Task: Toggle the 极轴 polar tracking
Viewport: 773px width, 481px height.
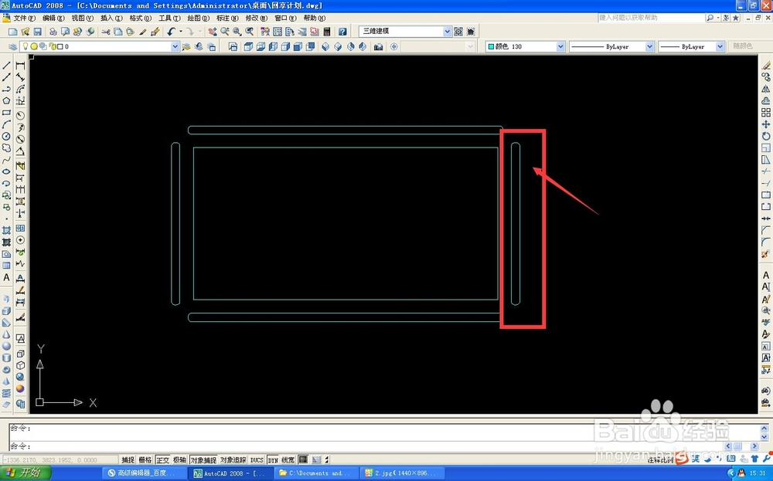Action: pos(179,460)
